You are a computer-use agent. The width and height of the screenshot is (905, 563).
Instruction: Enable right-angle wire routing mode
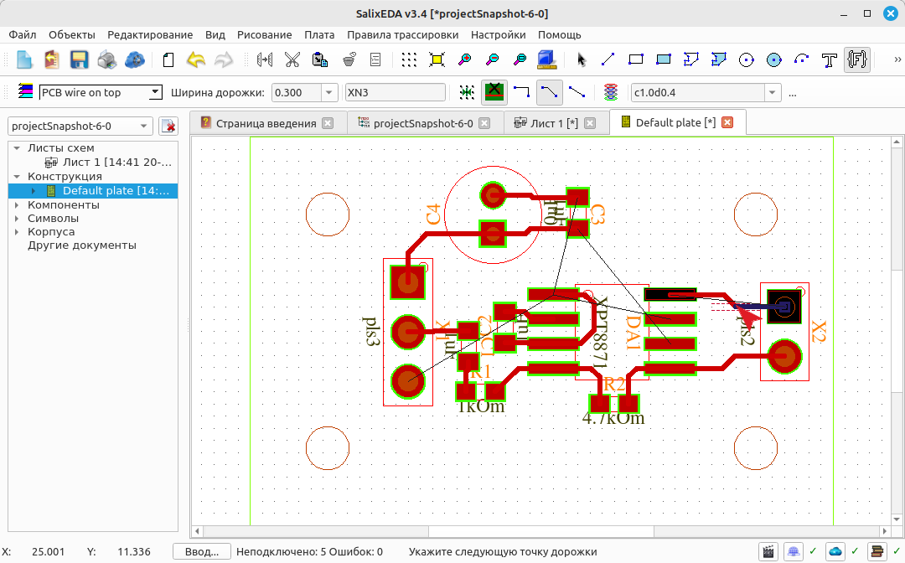tap(522, 92)
